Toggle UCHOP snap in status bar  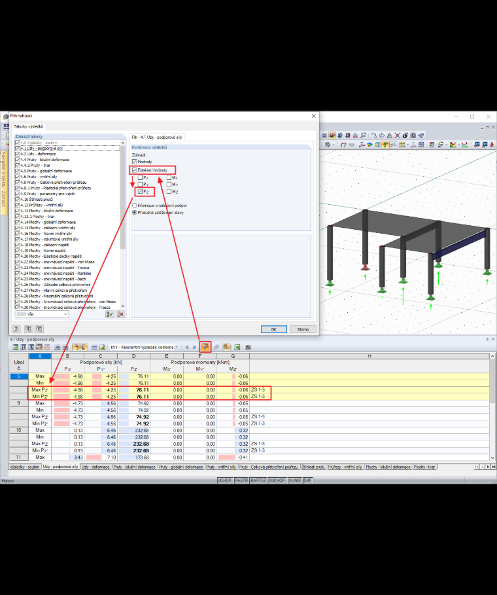tap(224, 480)
